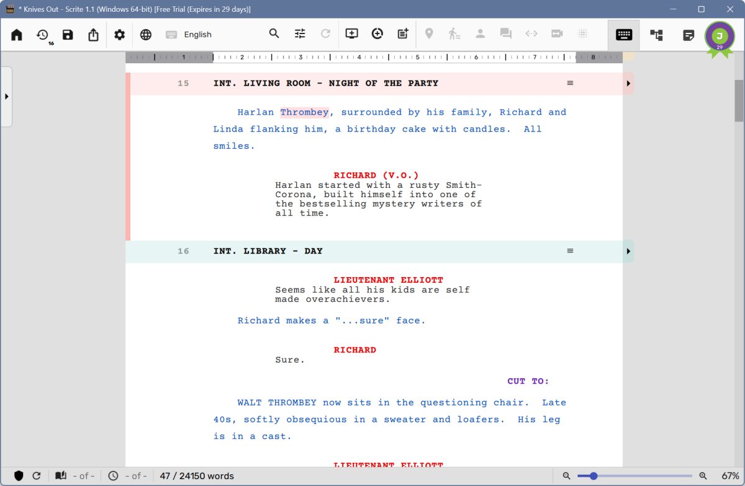Open the Scrite home screen
The height and width of the screenshot is (486, 745).
(x=16, y=34)
